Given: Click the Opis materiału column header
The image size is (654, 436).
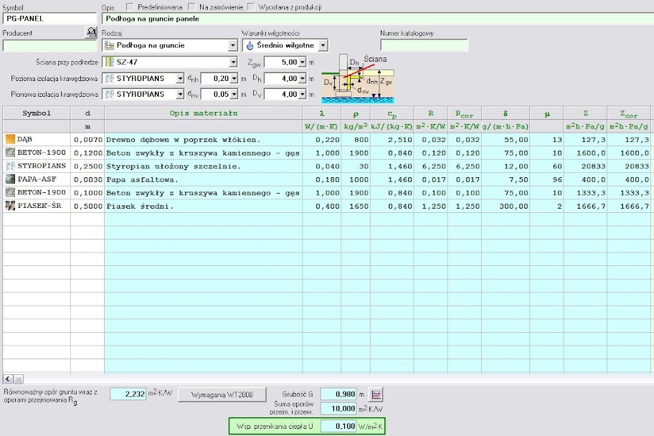Looking at the screenshot, I should point(203,113).
